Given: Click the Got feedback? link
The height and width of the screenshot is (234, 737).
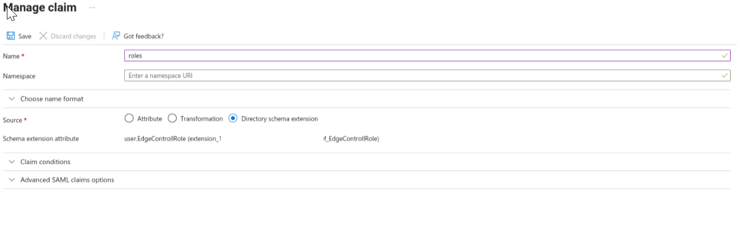Looking at the screenshot, I should (144, 36).
